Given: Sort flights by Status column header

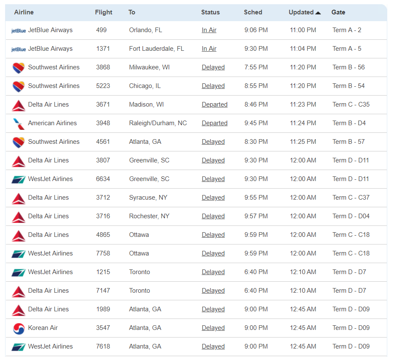Looking at the screenshot, I should coord(210,12).
